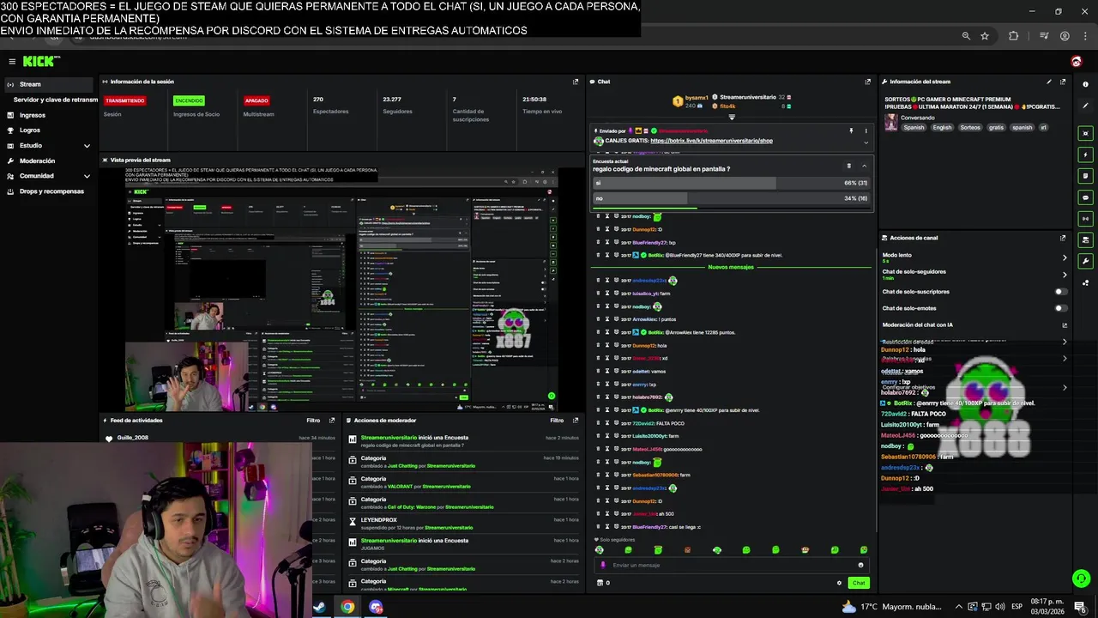Open the external link for Moderación del chat con IA
The width and height of the screenshot is (1098, 618).
[x=1065, y=325]
